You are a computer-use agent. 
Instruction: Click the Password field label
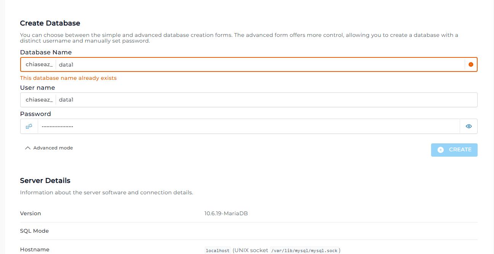pyautogui.click(x=35, y=114)
